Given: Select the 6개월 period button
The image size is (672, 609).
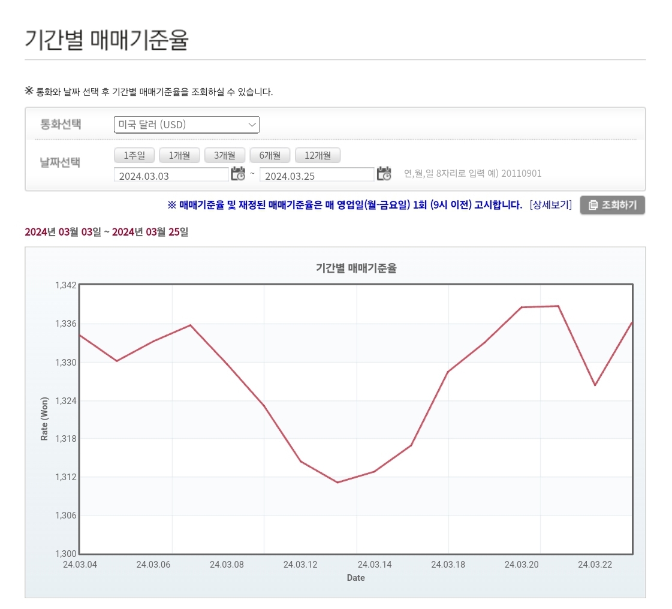Looking at the screenshot, I should pyautogui.click(x=270, y=155).
